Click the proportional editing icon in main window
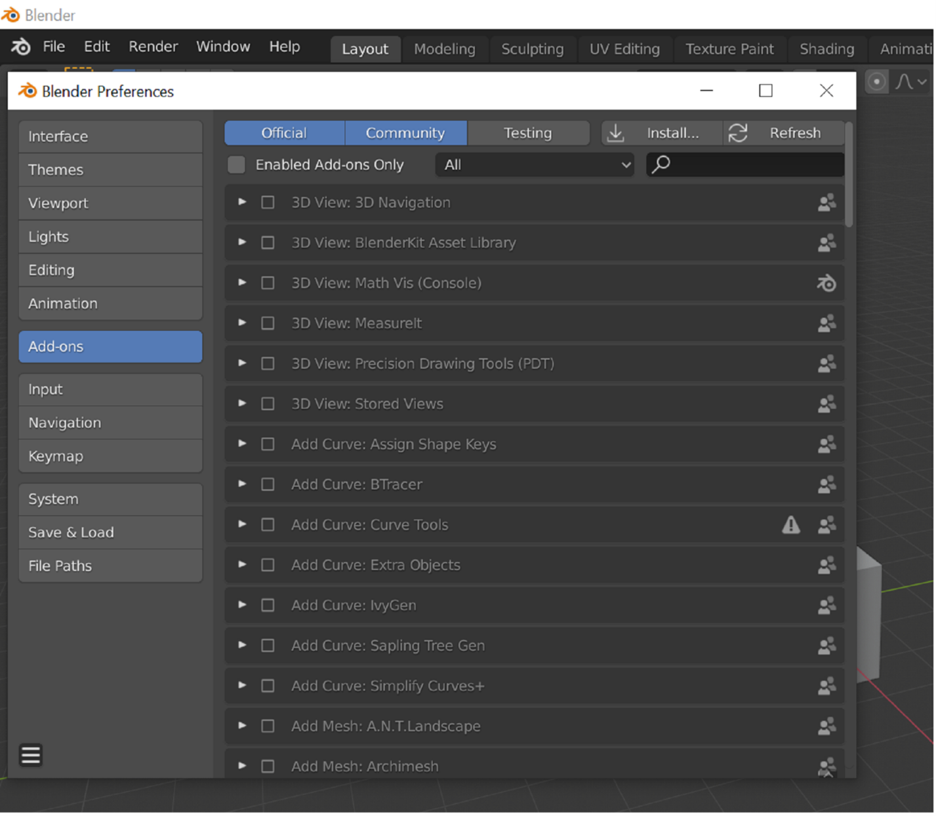936x816 pixels. click(x=876, y=82)
